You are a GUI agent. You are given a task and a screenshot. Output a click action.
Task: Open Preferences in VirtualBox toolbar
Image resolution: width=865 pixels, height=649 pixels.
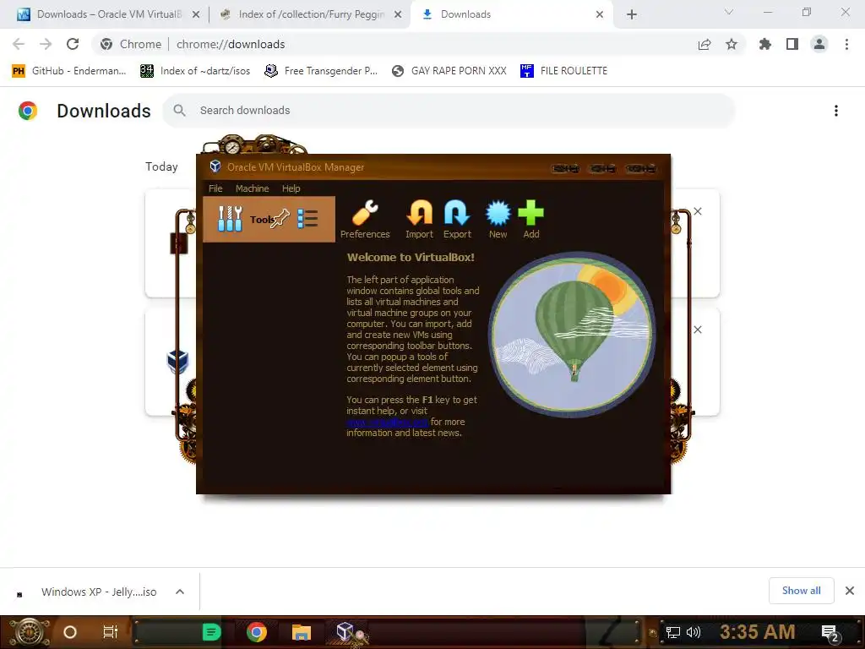[x=365, y=220]
